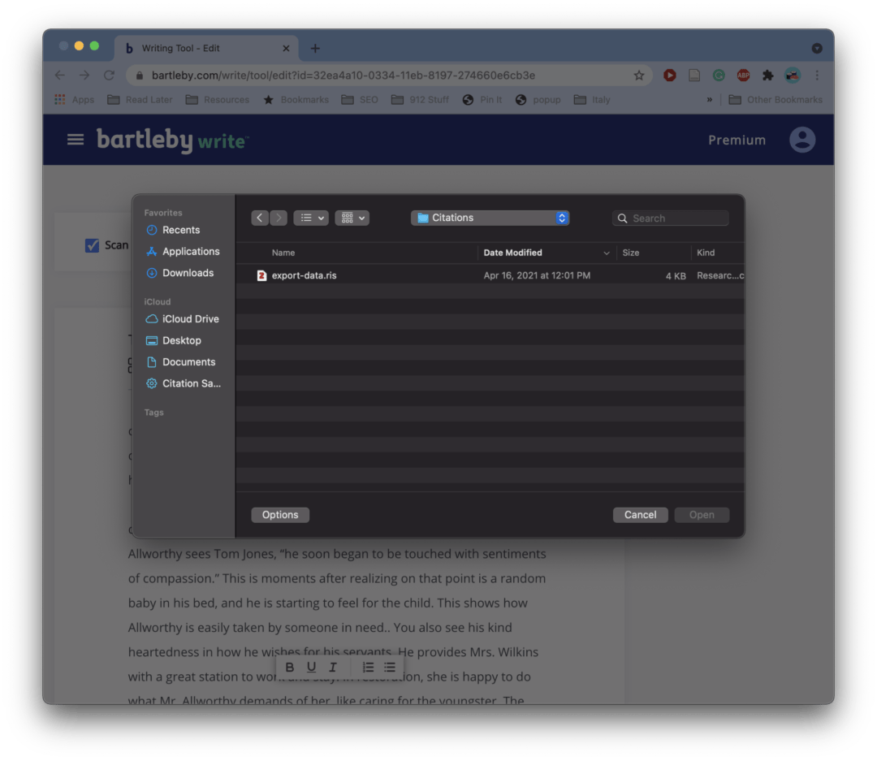Select the export-data.ris file

tap(490, 275)
